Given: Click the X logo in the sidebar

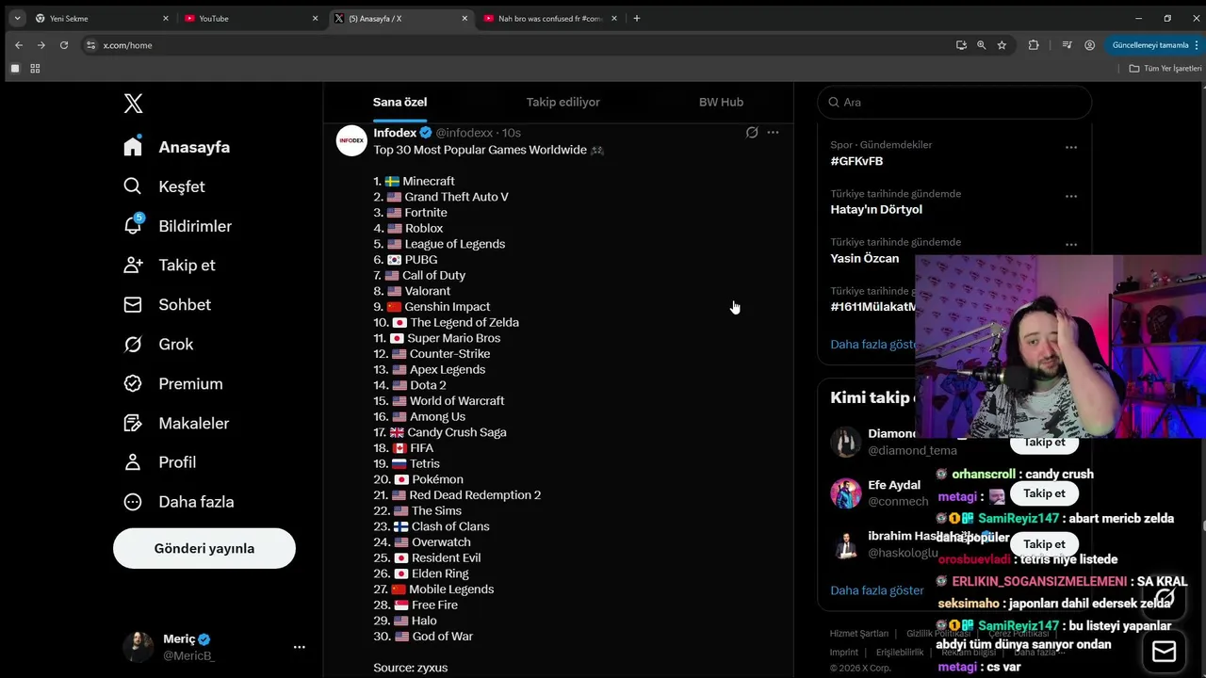Looking at the screenshot, I should coord(133,104).
